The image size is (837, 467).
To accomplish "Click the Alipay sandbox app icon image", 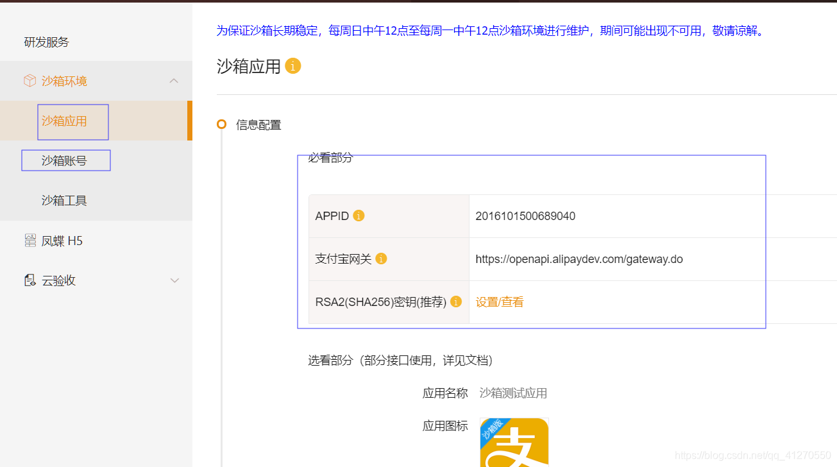I will pyautogui.click(x=514, y=443).
